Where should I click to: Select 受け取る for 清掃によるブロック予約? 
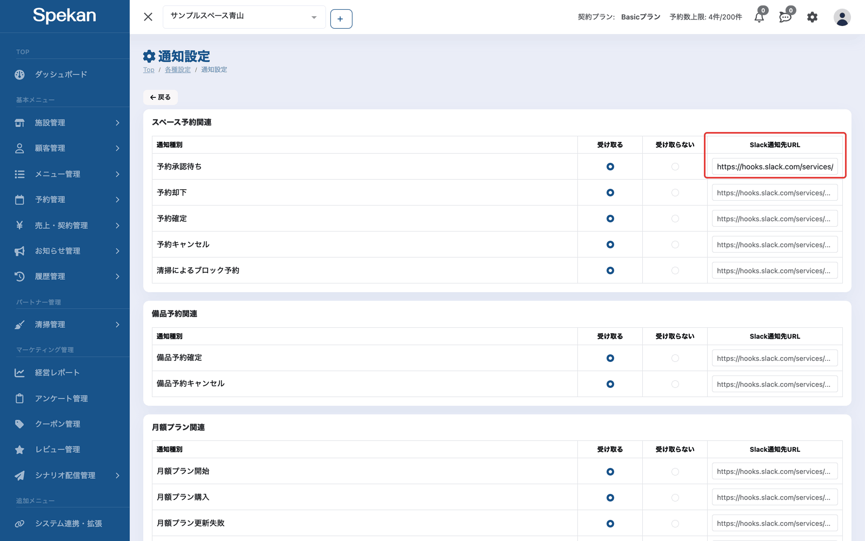pyautogui.click(x=610, y=270)
